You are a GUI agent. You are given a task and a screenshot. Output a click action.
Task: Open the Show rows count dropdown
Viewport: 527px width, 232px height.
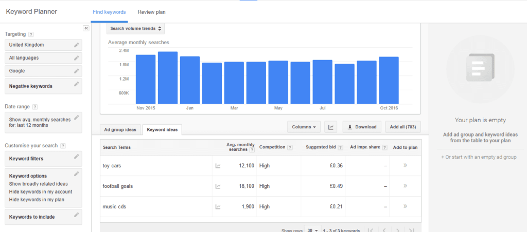312,229
